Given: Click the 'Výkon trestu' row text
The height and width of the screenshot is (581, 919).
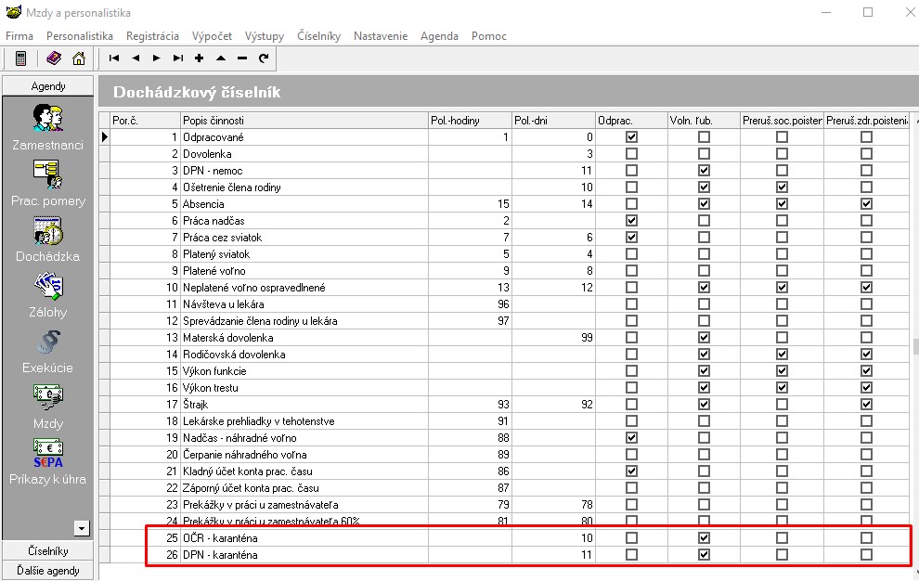Looking at the screenshot, I should pyautogui.click(x=211, y=388).
